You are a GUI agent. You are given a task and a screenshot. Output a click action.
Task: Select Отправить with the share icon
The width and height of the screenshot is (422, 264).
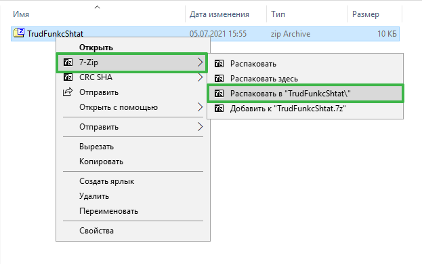[x=133, y=92]
